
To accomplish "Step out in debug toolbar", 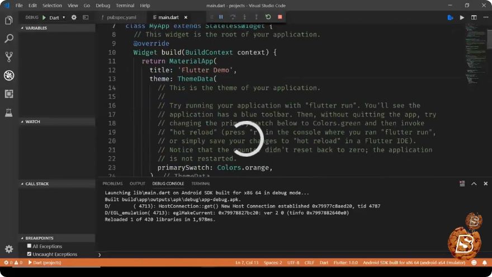I will [x=256, y=17].
